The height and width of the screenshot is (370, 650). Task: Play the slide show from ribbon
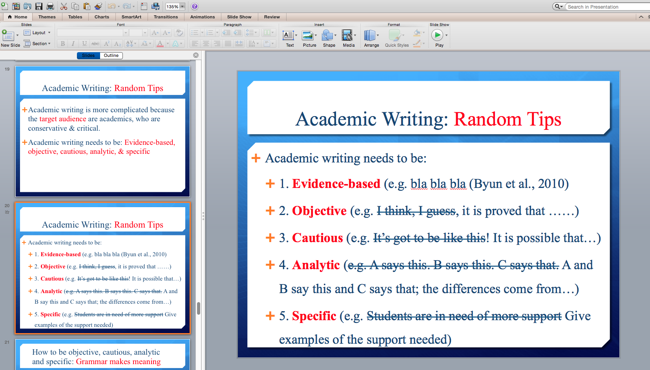pyautogui.click(x=437, y=35)
